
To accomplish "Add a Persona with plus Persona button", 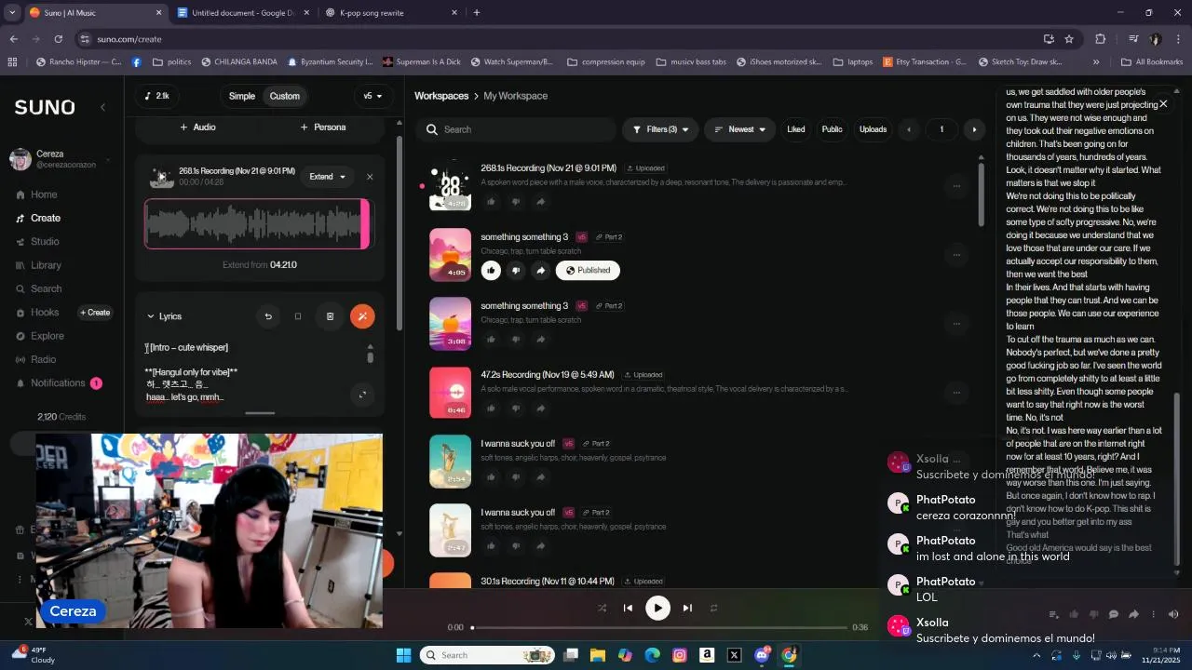I will coord(323,127).
